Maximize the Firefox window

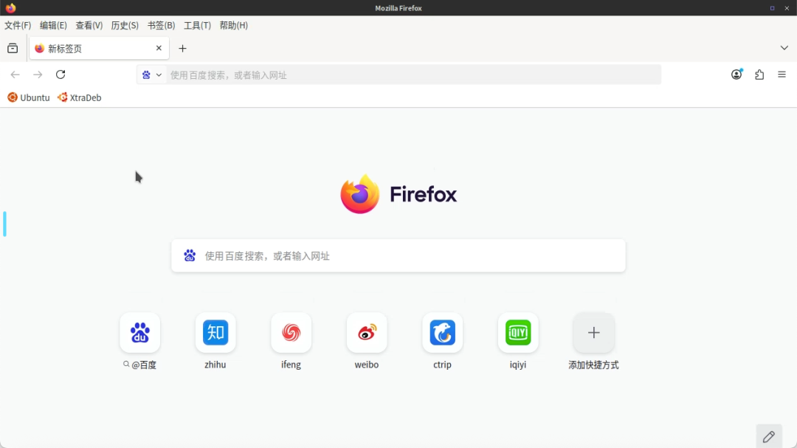point(772,8)
